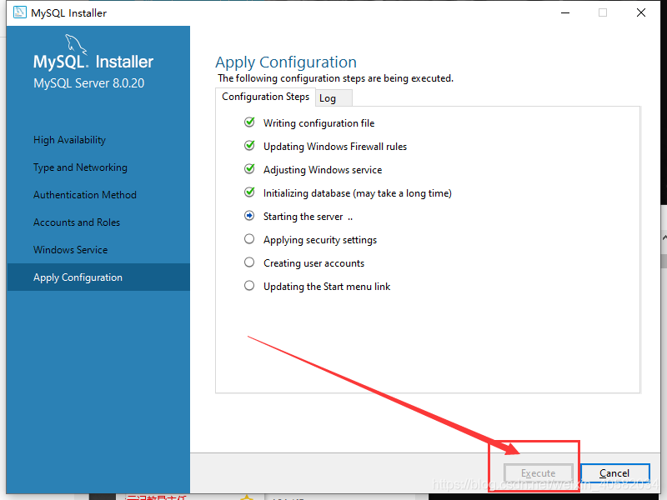The image size is (667, 500).
Task: Open the High Availability step in sidebar
Action: (x=70, y=140)
